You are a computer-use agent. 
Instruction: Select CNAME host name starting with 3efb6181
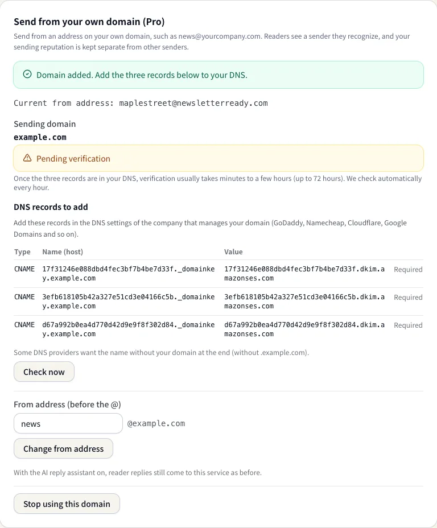click(x=128, y=302)
